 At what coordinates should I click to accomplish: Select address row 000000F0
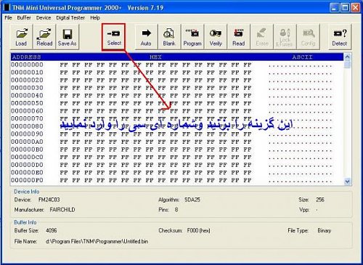point(27,180)
